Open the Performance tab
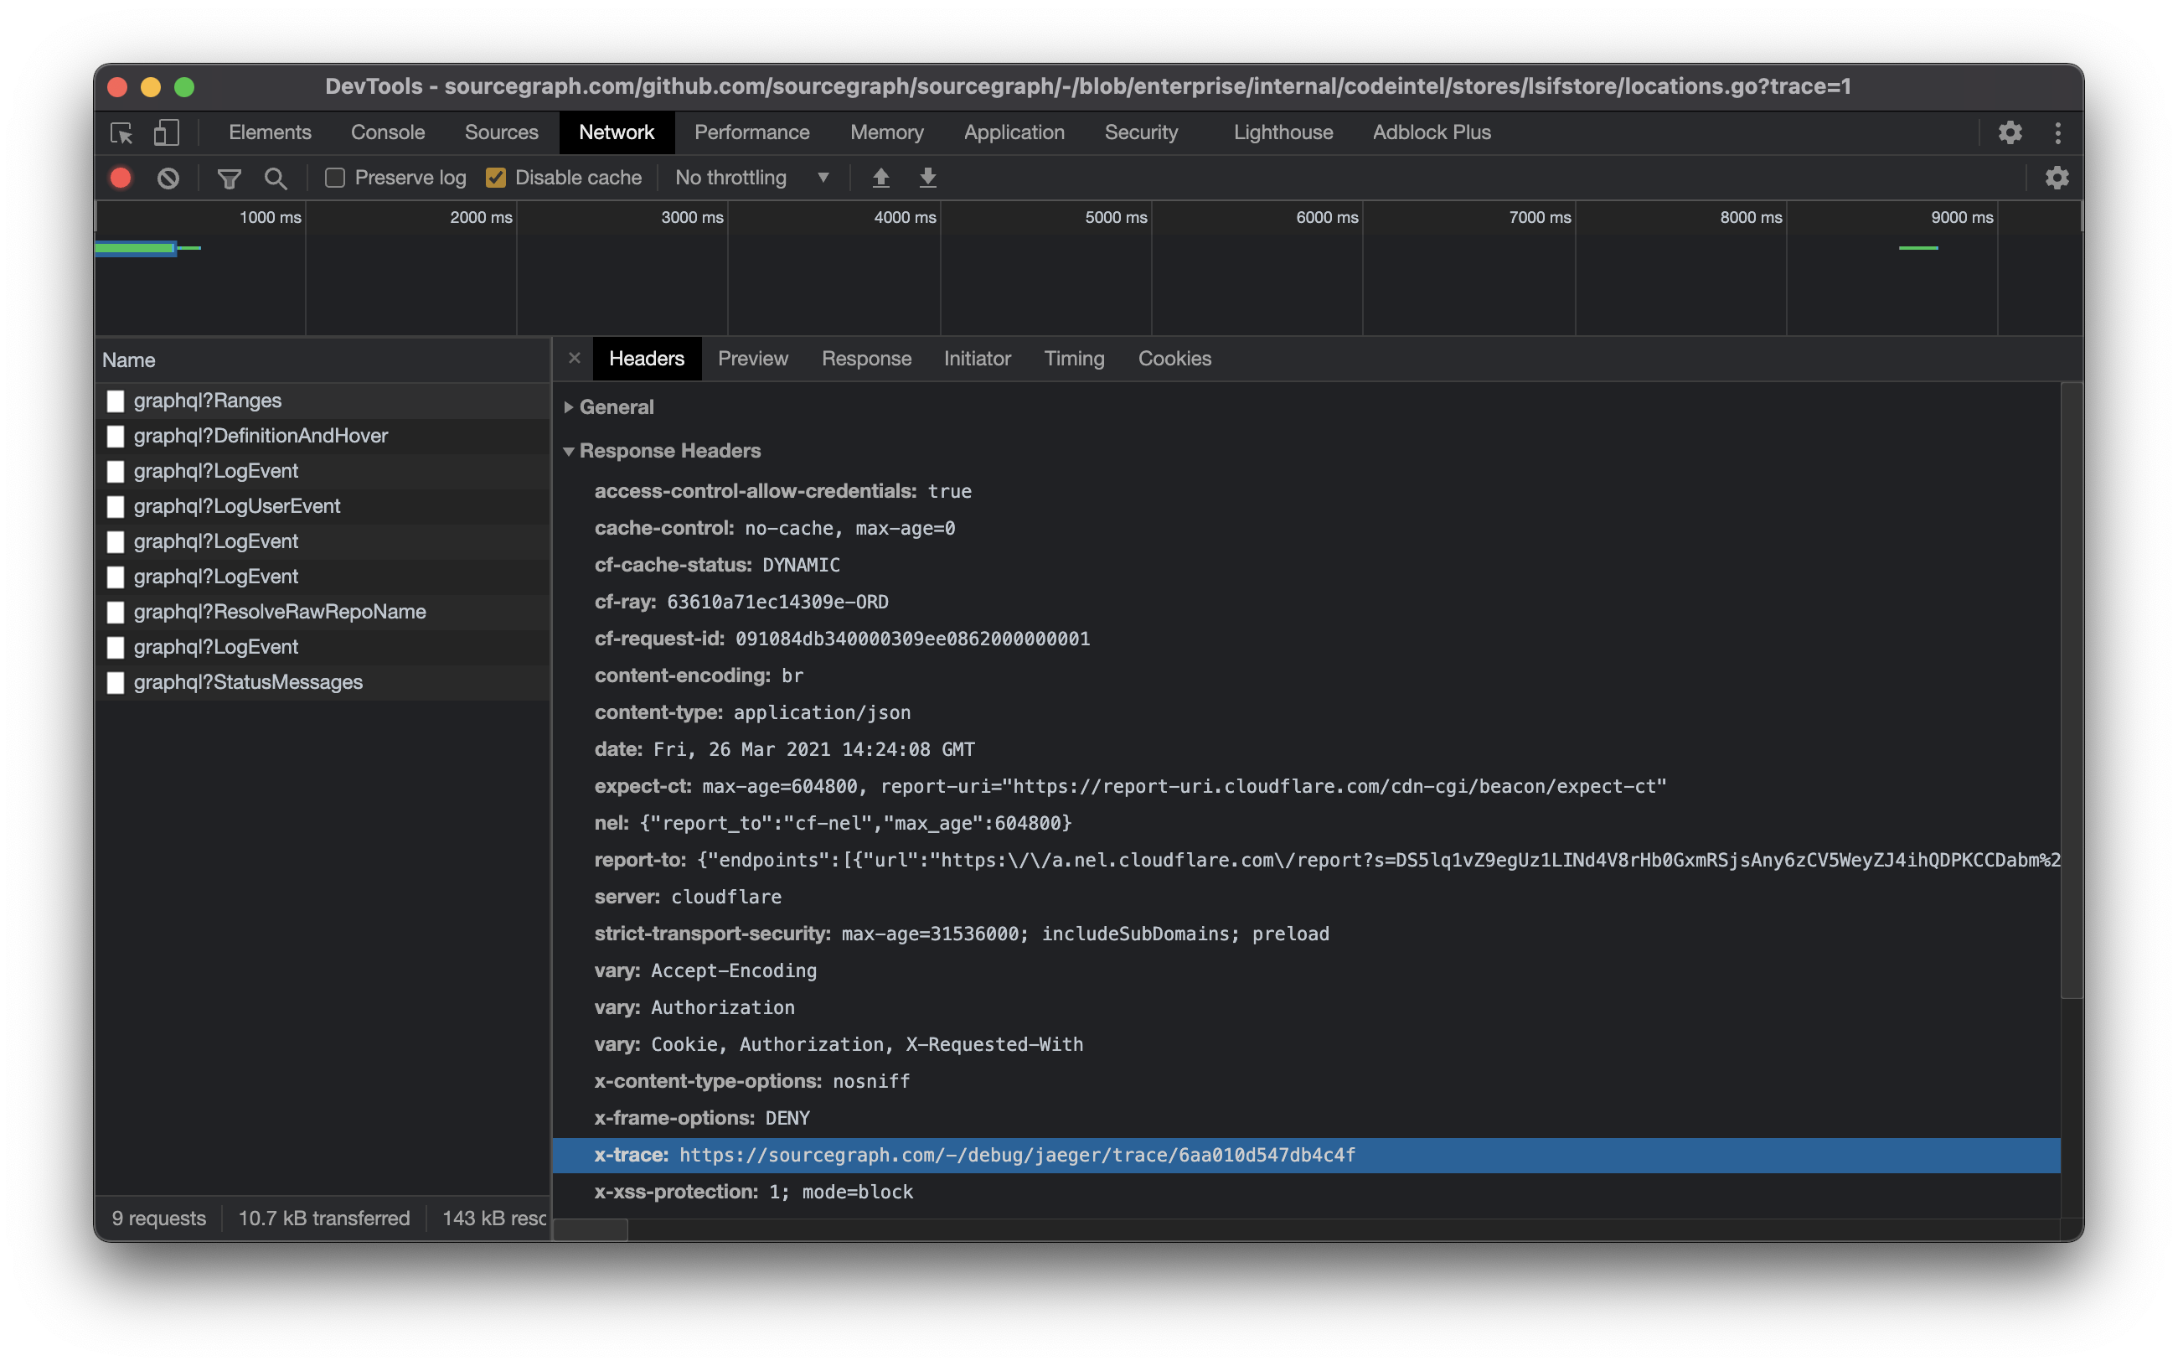Image resolution: width=2178 pixels, height=1366 pixels. tap(752, 132)
